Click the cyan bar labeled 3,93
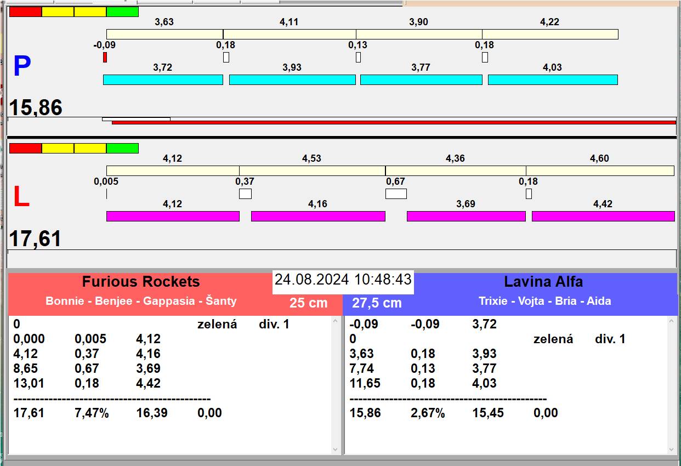The height and width of the screenshot is (466, 681). 292,79
